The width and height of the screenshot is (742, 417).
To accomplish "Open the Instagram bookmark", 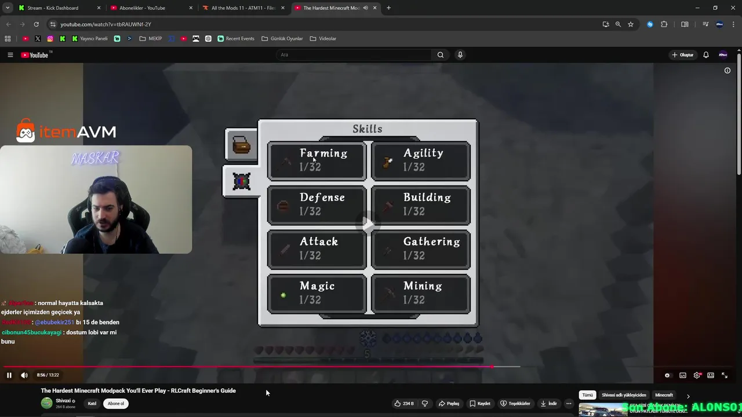I will point(50,39).
